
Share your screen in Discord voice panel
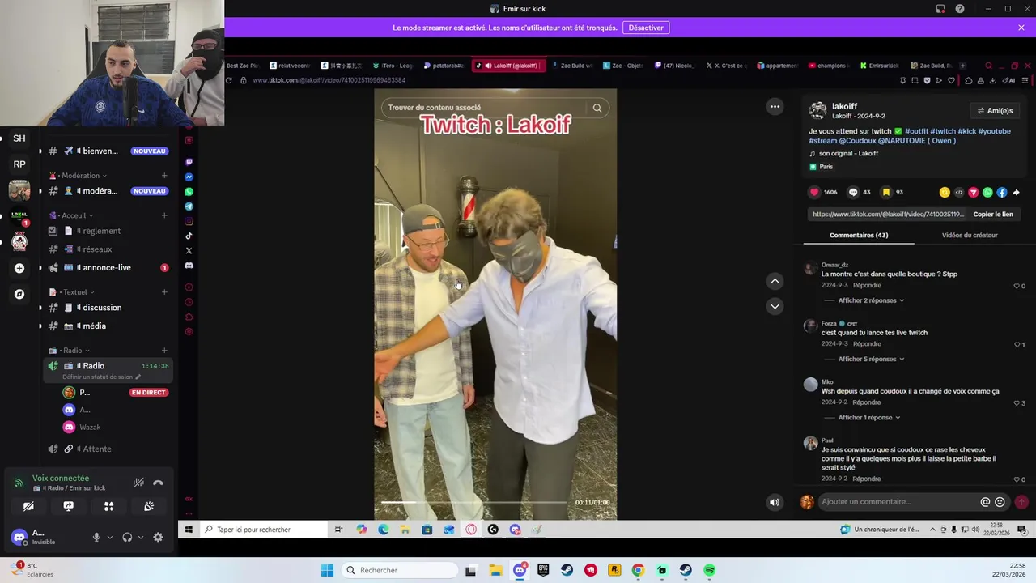[69, 507]
